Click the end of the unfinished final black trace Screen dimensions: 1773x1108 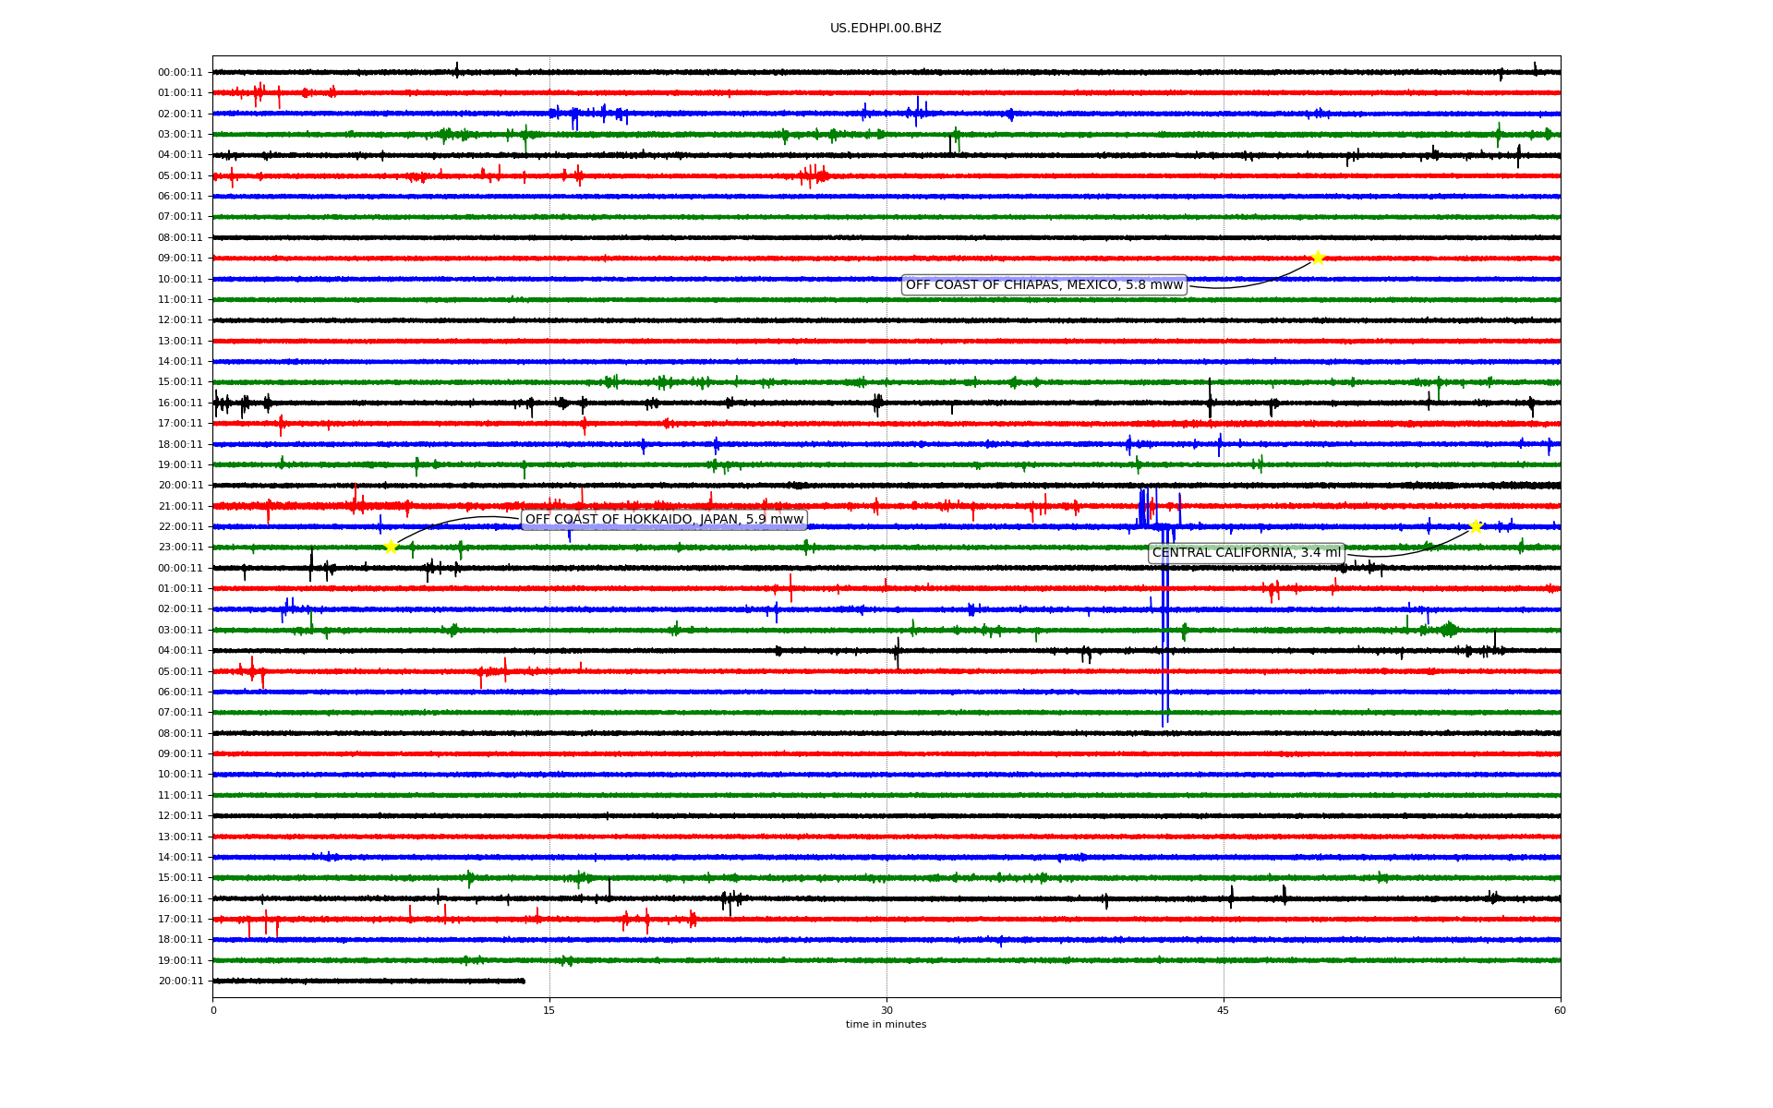[523, 981]
